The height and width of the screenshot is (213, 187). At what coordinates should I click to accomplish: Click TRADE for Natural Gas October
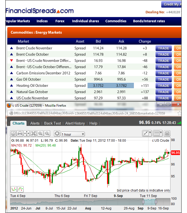(163, 92)
